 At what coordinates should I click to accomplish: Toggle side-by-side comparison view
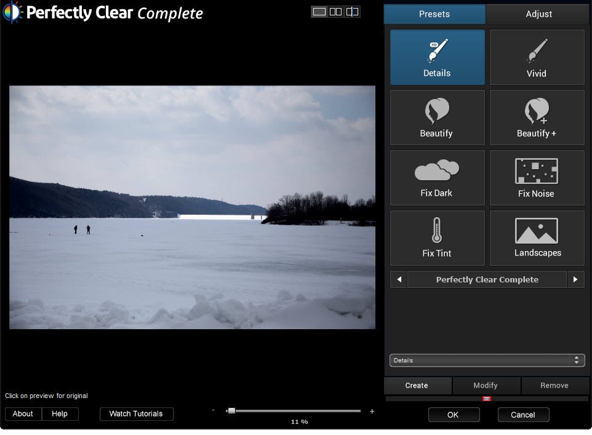tap(336, 12)
